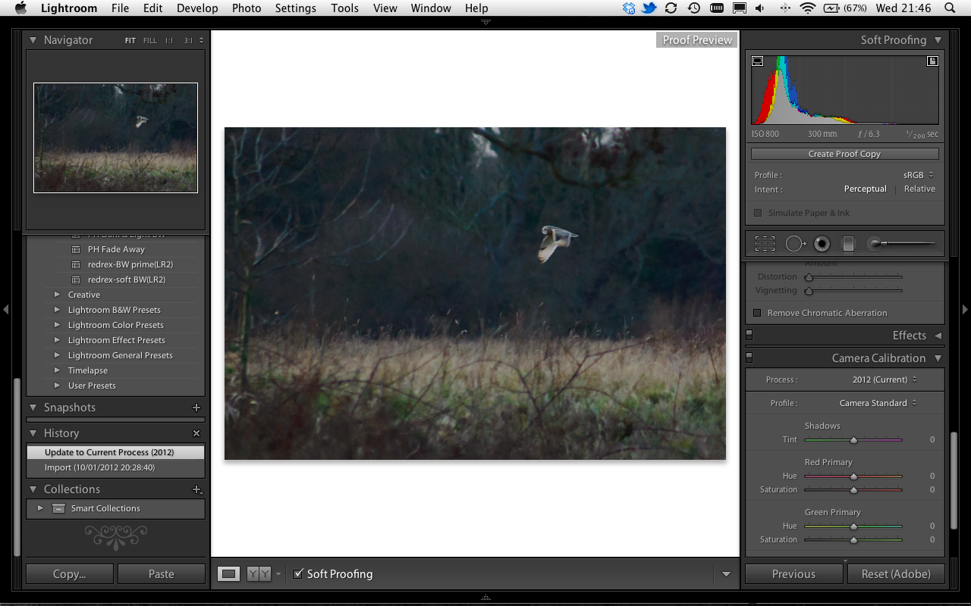The height and width of the screenshot is (606, 971).
Task: Set Navigator zoom to FILL
Action: tap(150, 41)
